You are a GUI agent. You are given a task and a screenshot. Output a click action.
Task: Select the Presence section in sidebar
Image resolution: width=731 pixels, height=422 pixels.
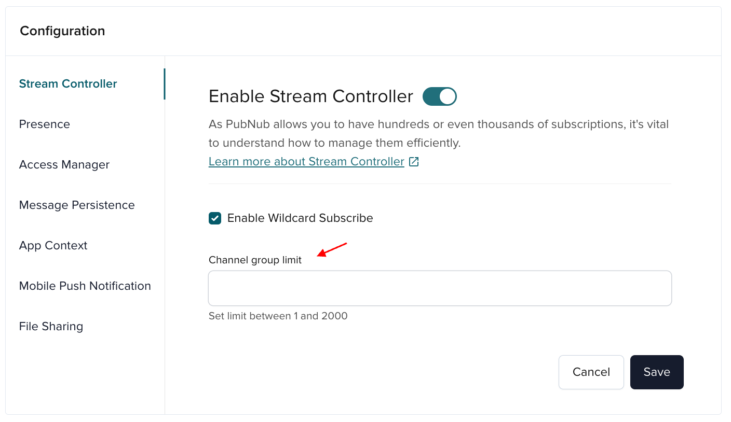coord(44,124)
